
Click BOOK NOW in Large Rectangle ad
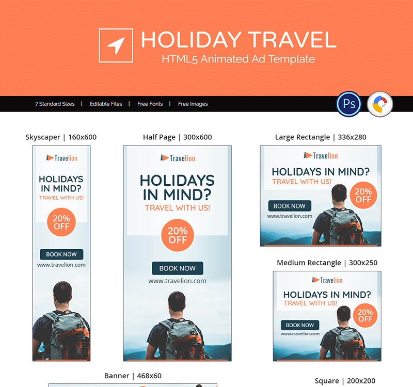point(290,206)
